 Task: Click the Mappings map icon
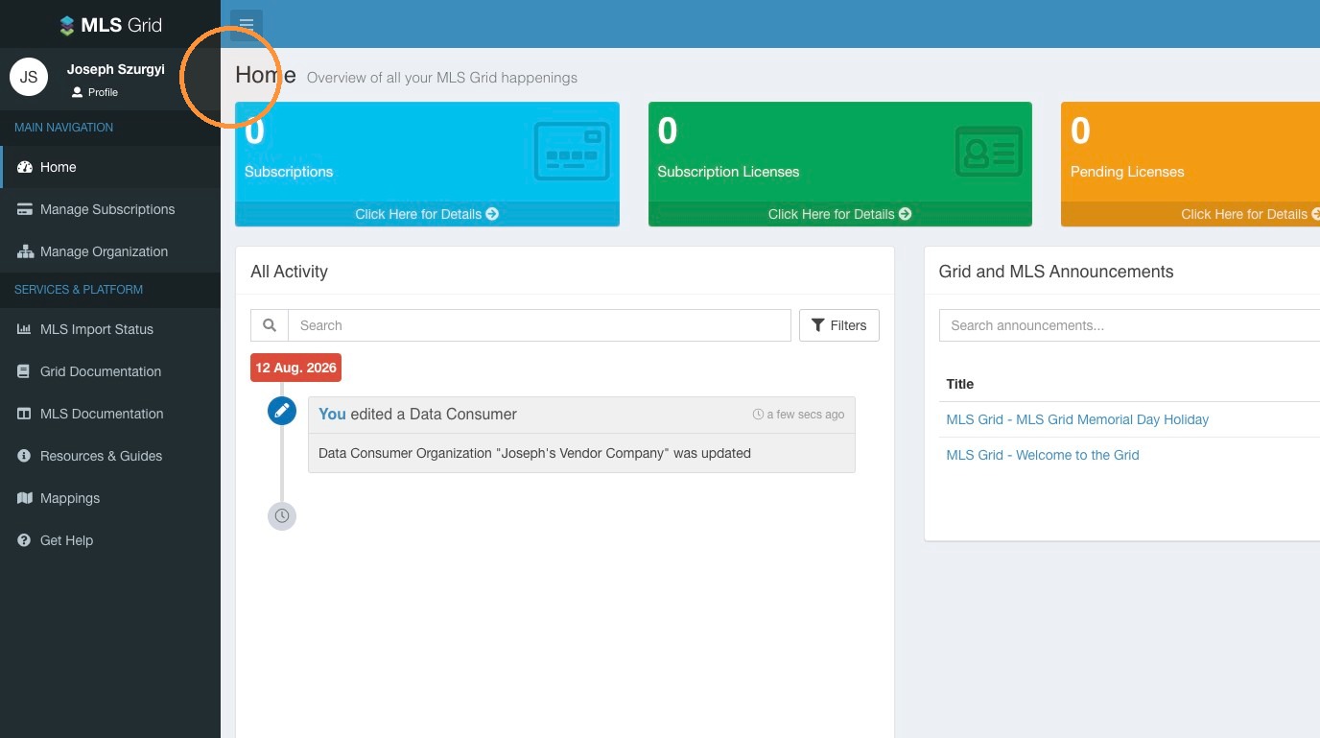click(x=25, y=498)
